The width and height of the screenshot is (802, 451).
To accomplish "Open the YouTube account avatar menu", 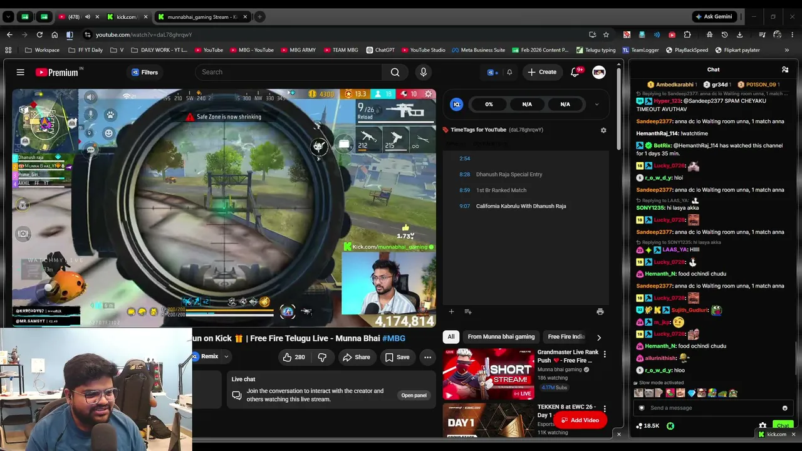I will pyautogui.click(x=599, y=72).
